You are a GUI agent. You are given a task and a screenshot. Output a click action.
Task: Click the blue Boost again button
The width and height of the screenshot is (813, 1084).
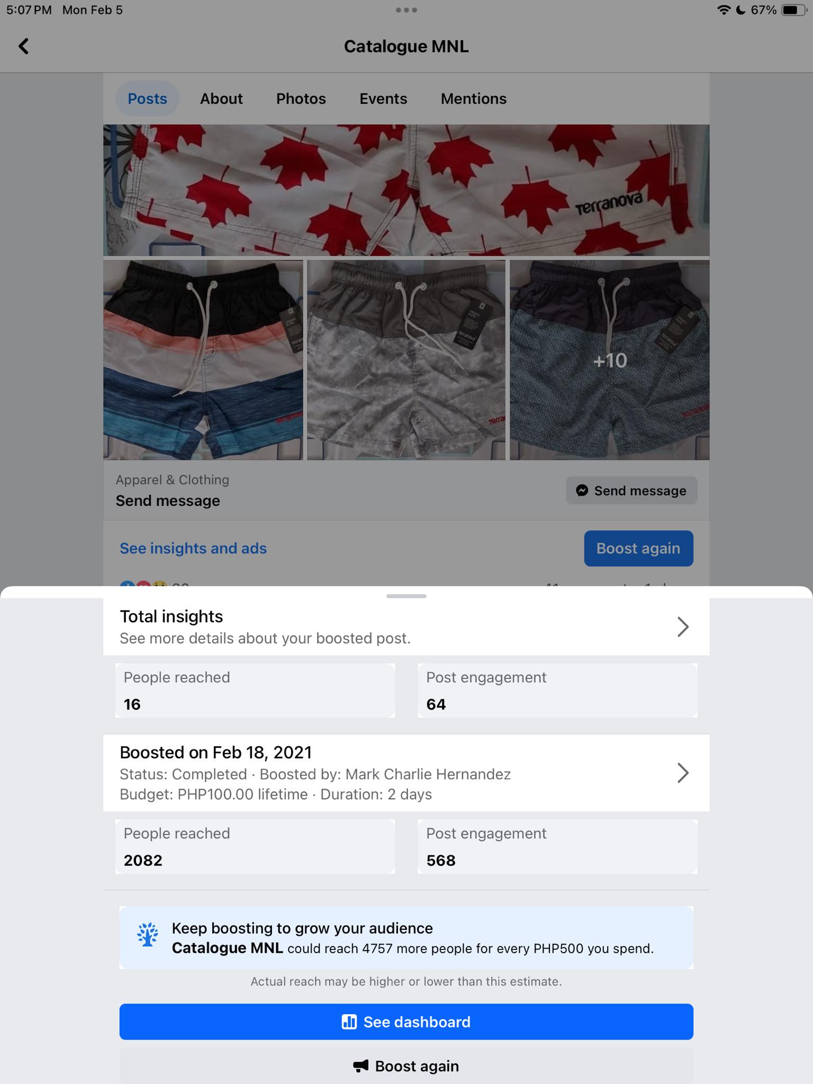639,548
